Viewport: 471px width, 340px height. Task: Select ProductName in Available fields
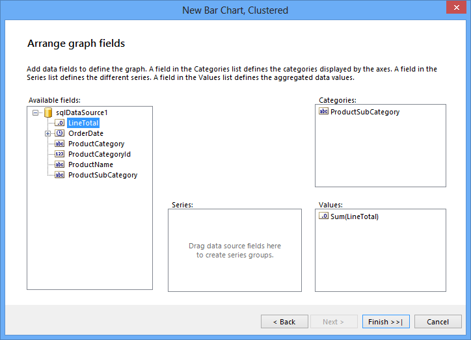pos(90,164)
